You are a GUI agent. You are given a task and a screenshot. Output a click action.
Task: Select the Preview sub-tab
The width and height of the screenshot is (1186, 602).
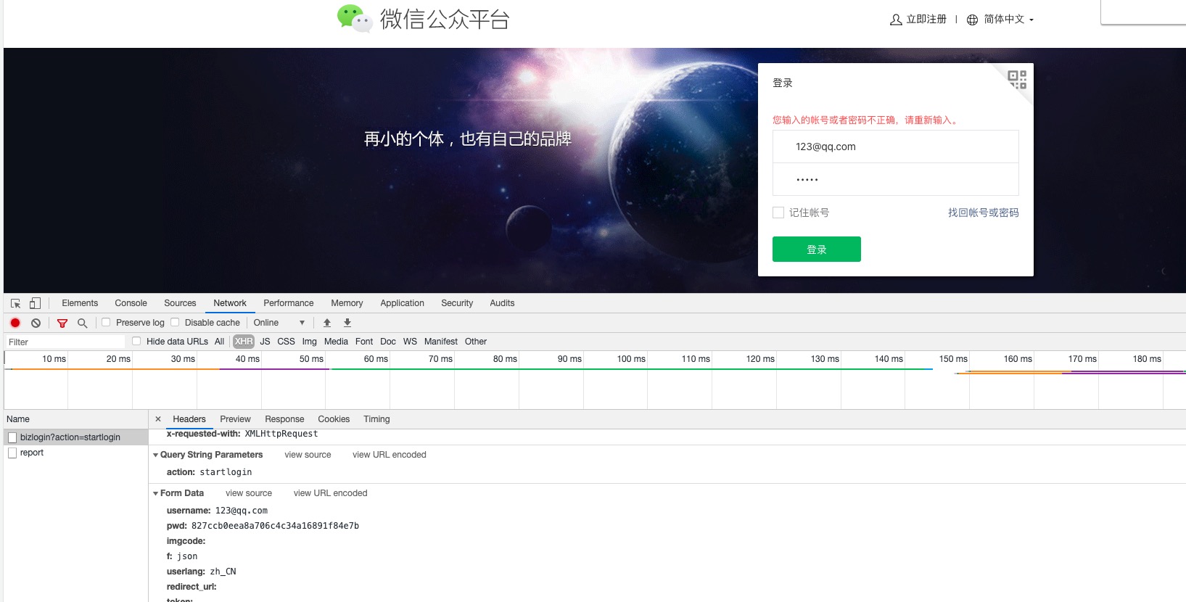tap(235, 419)
